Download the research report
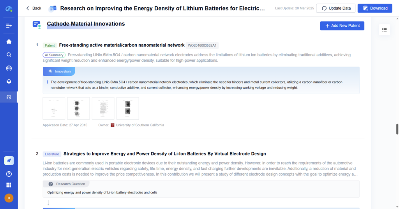This screenshot has height=209, width=399. 375,8
